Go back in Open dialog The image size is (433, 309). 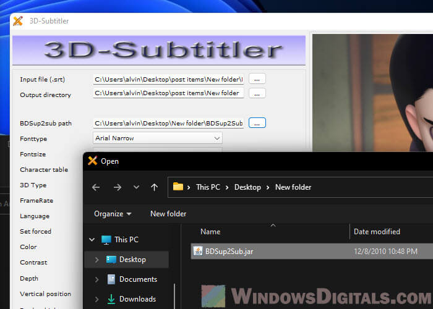pos(96,187)
